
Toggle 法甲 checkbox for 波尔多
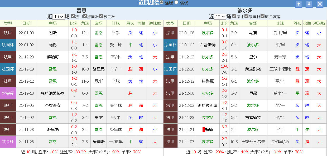(x=234, y=16)
